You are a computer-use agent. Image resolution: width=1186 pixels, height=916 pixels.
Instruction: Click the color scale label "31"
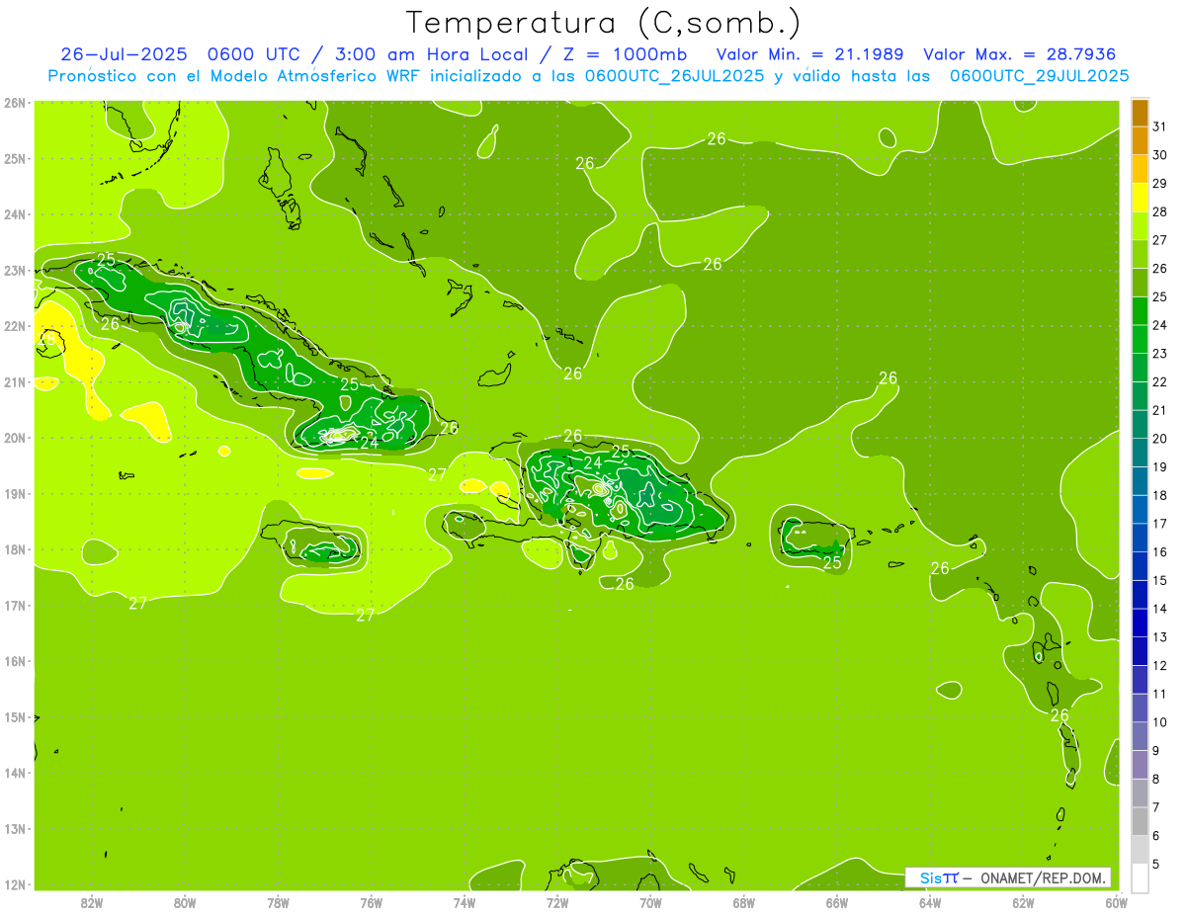[1160, 125]
